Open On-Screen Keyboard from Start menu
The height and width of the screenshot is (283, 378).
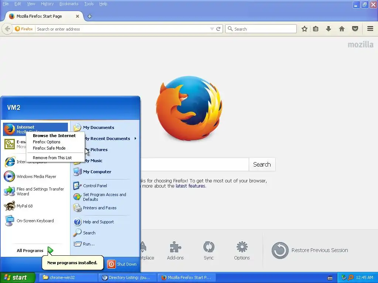coord(35,221)
